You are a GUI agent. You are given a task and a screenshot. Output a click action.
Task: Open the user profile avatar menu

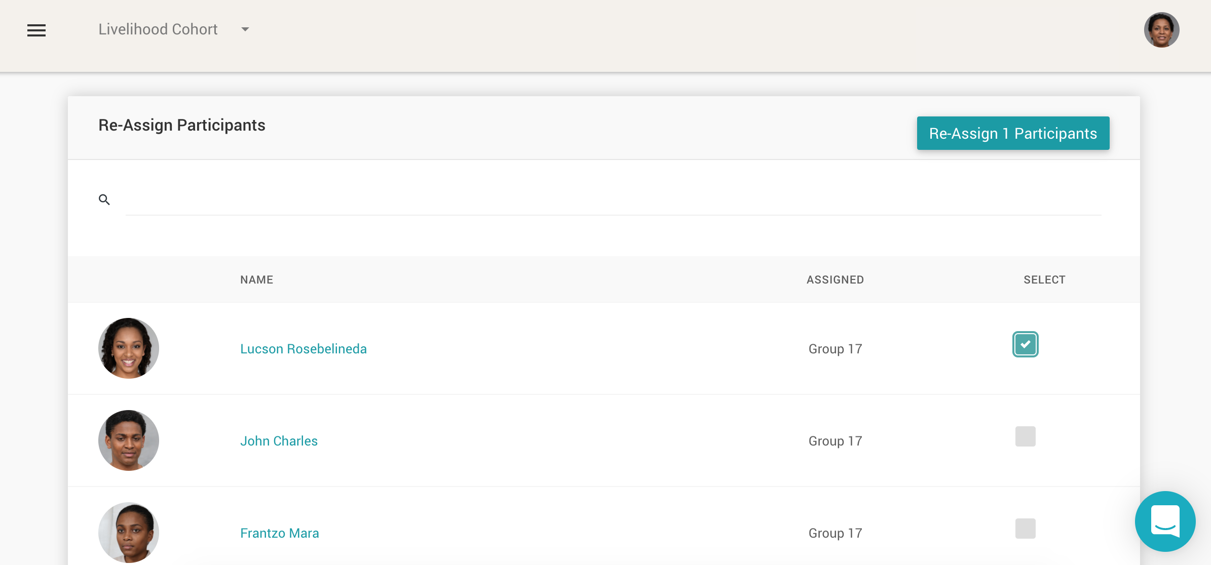pyautogui.click(x=1161, y=30)
